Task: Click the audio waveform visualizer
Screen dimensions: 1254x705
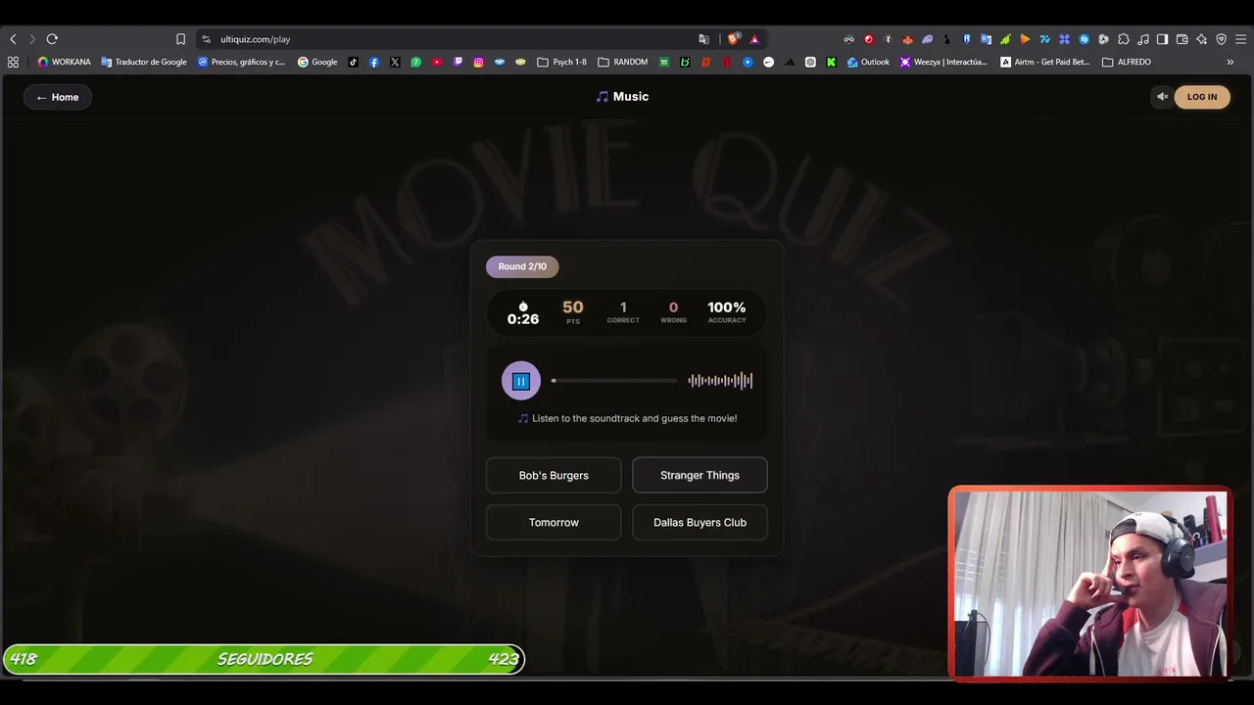Action: (x=720, y=381)
